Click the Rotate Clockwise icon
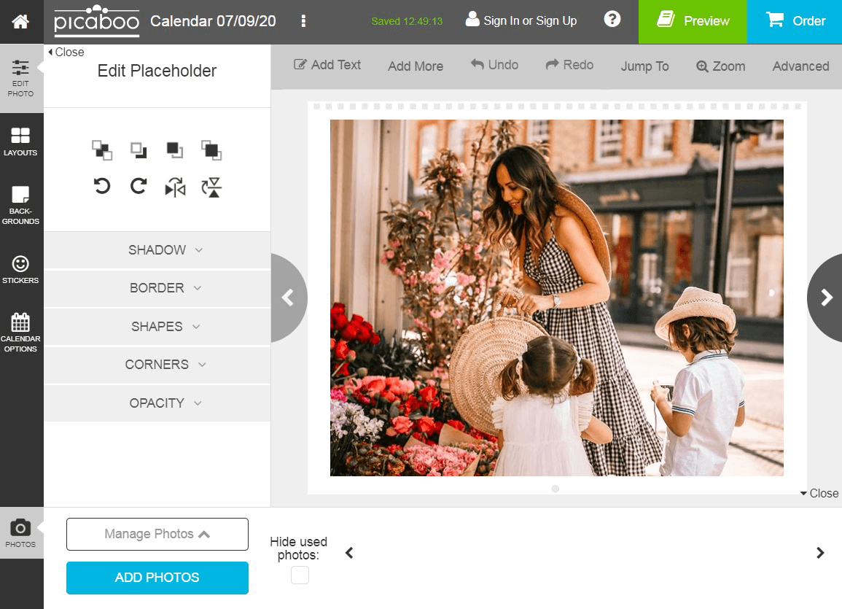 (139, 186)
